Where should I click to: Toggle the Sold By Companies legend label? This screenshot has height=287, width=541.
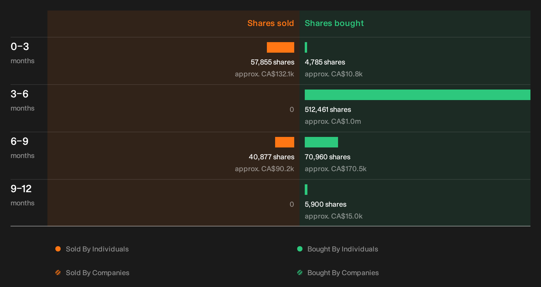[98, 273]
